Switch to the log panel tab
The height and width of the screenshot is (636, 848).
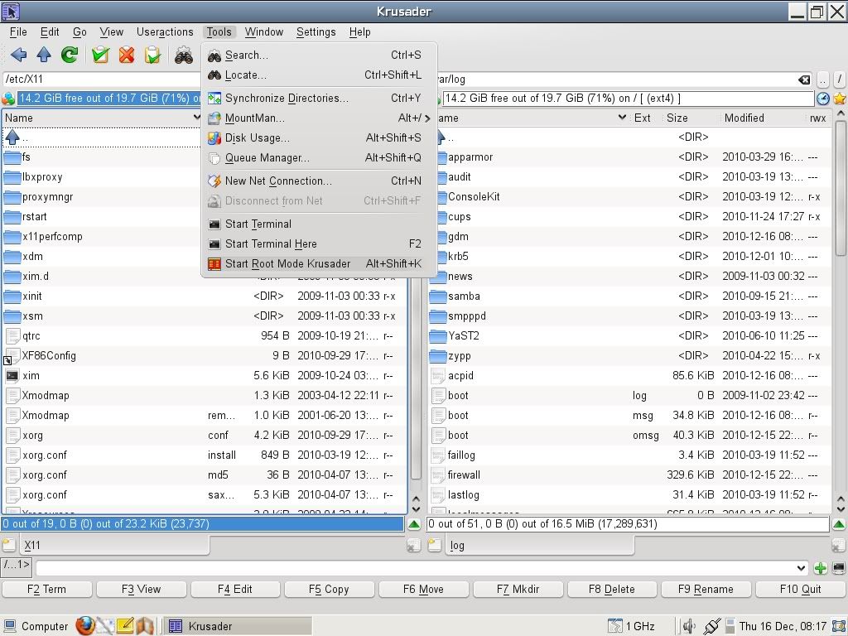[x=538, y=545]
